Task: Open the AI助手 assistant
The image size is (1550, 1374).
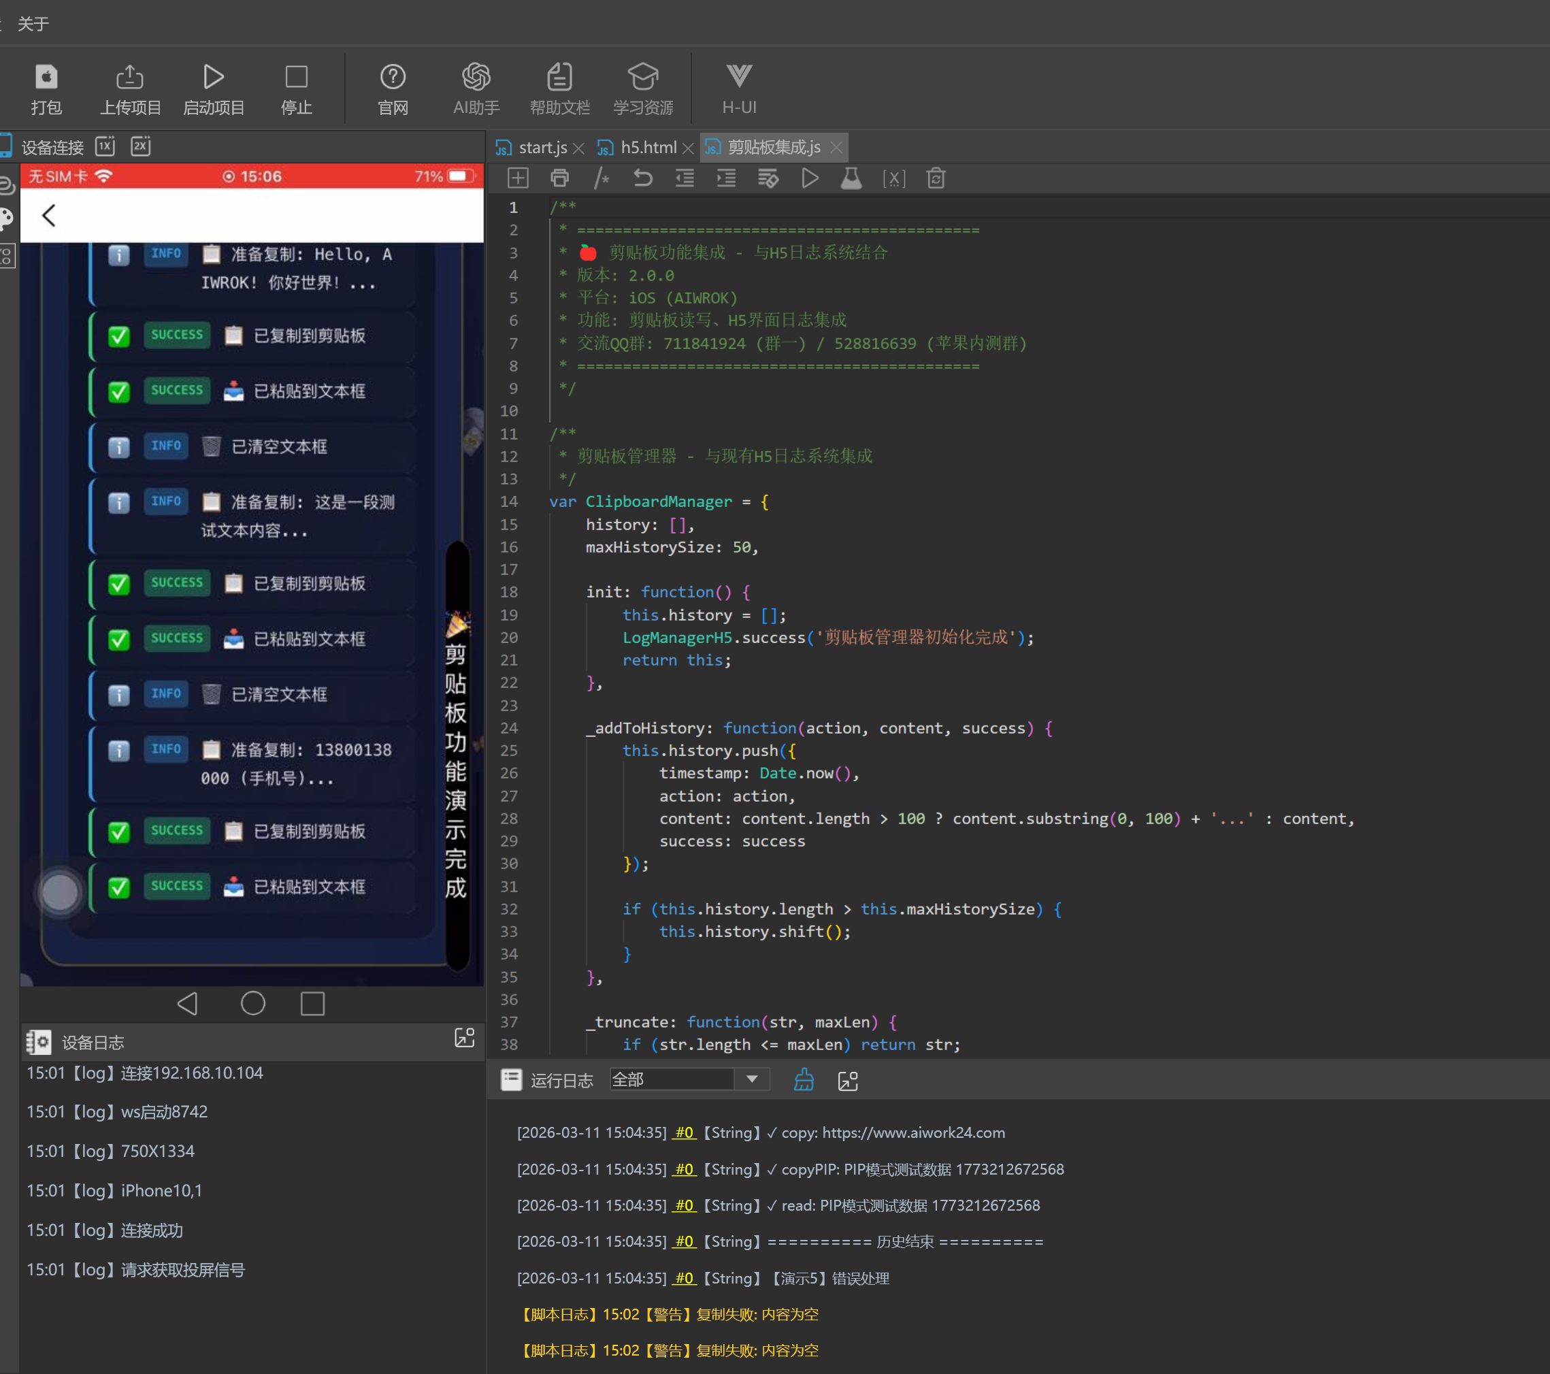Action: (476, 77)
